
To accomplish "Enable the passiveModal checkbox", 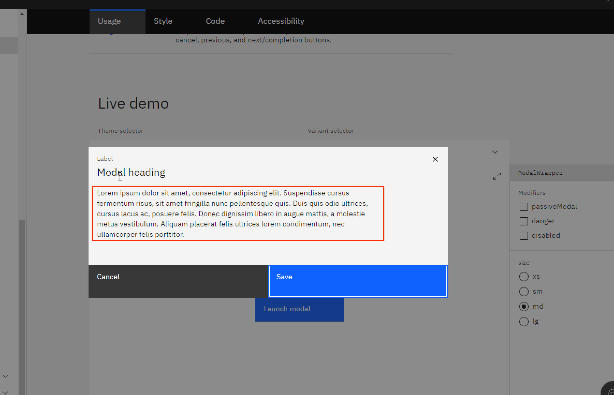I will click(x=524, y=207).
